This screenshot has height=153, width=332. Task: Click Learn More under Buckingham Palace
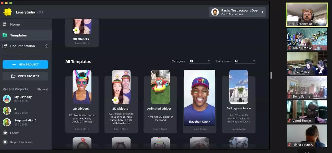coord(239,129)
